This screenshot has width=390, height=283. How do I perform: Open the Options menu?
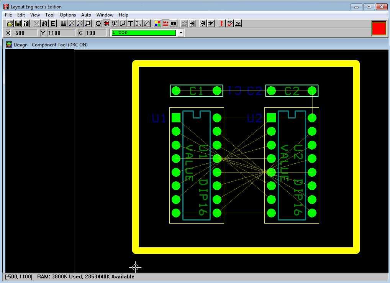(68, 15)
